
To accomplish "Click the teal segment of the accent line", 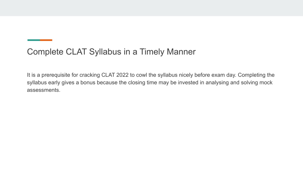I will pyautogui.click(x=34, y=40).
